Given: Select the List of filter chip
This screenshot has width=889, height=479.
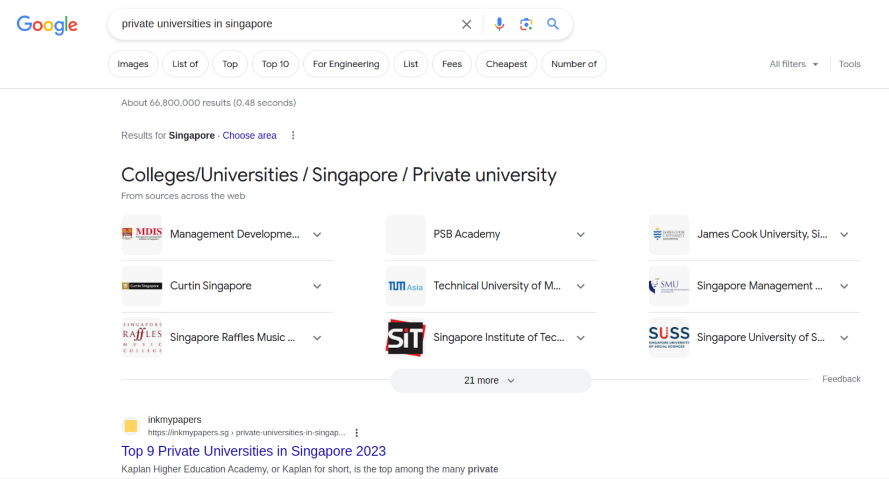Looking at the screenshot, I should point(185,64).
